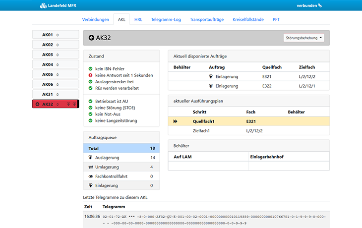Click green check for kein Not-Aus
The height and width of the screenshot is (228, 362).
pos(90,114)
